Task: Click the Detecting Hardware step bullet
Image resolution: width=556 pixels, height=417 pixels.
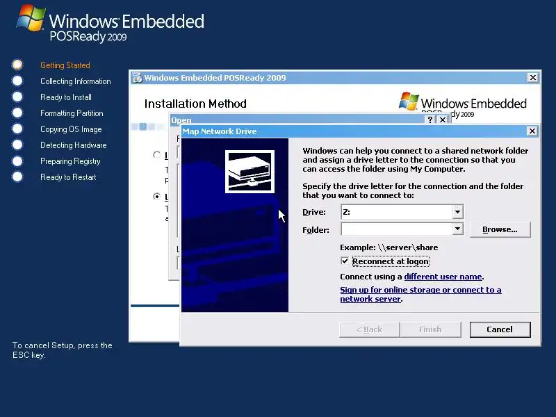Action: 17,145
